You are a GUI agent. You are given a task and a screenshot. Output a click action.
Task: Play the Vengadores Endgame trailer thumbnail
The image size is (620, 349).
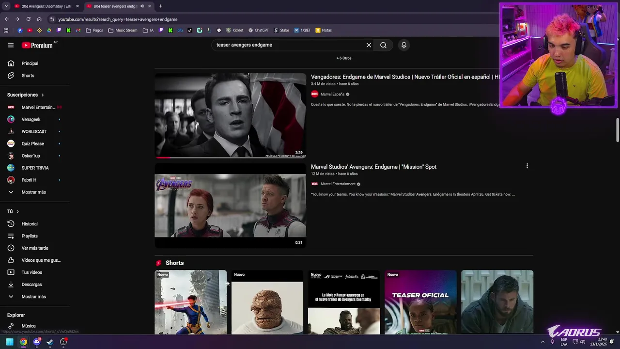tap(230, 115)
